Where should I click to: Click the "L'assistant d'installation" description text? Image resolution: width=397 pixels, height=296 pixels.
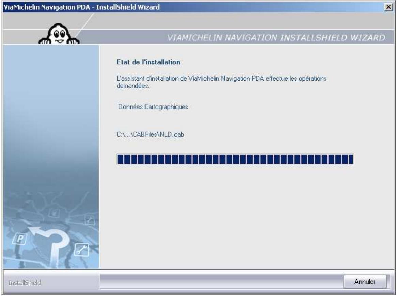tap(222, 82)
